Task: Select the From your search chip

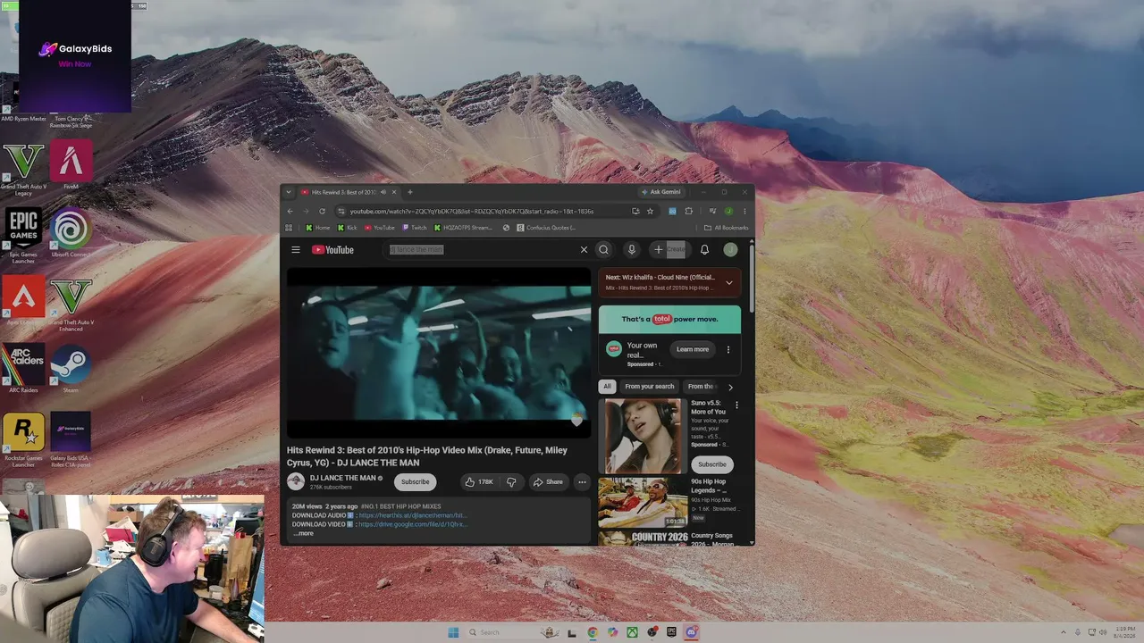Action: [x=650, y=387]
